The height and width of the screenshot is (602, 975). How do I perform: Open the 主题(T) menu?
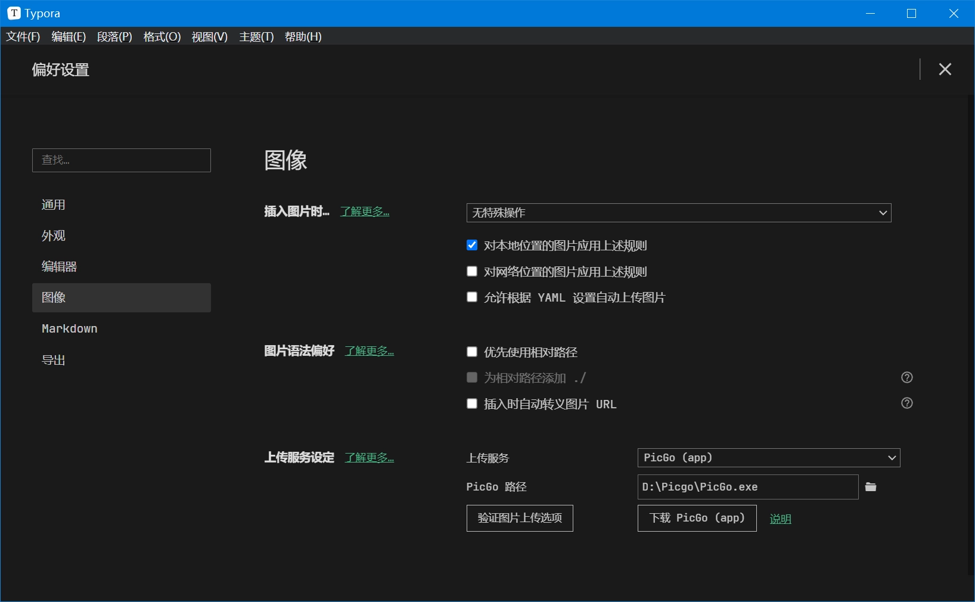pos(257,37)
